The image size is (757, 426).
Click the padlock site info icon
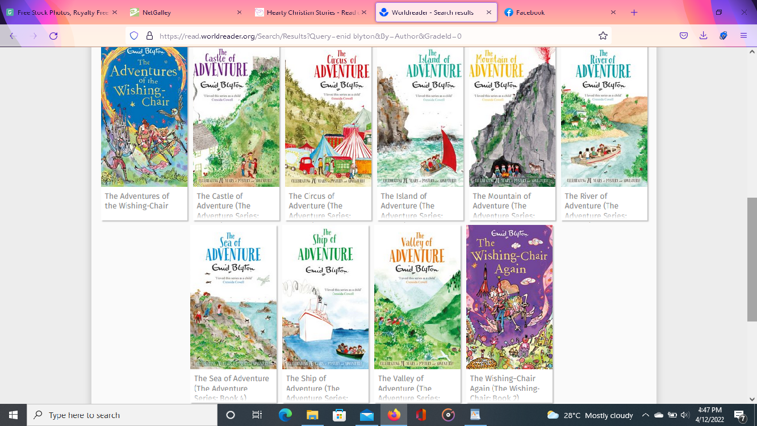coord(150,36)
